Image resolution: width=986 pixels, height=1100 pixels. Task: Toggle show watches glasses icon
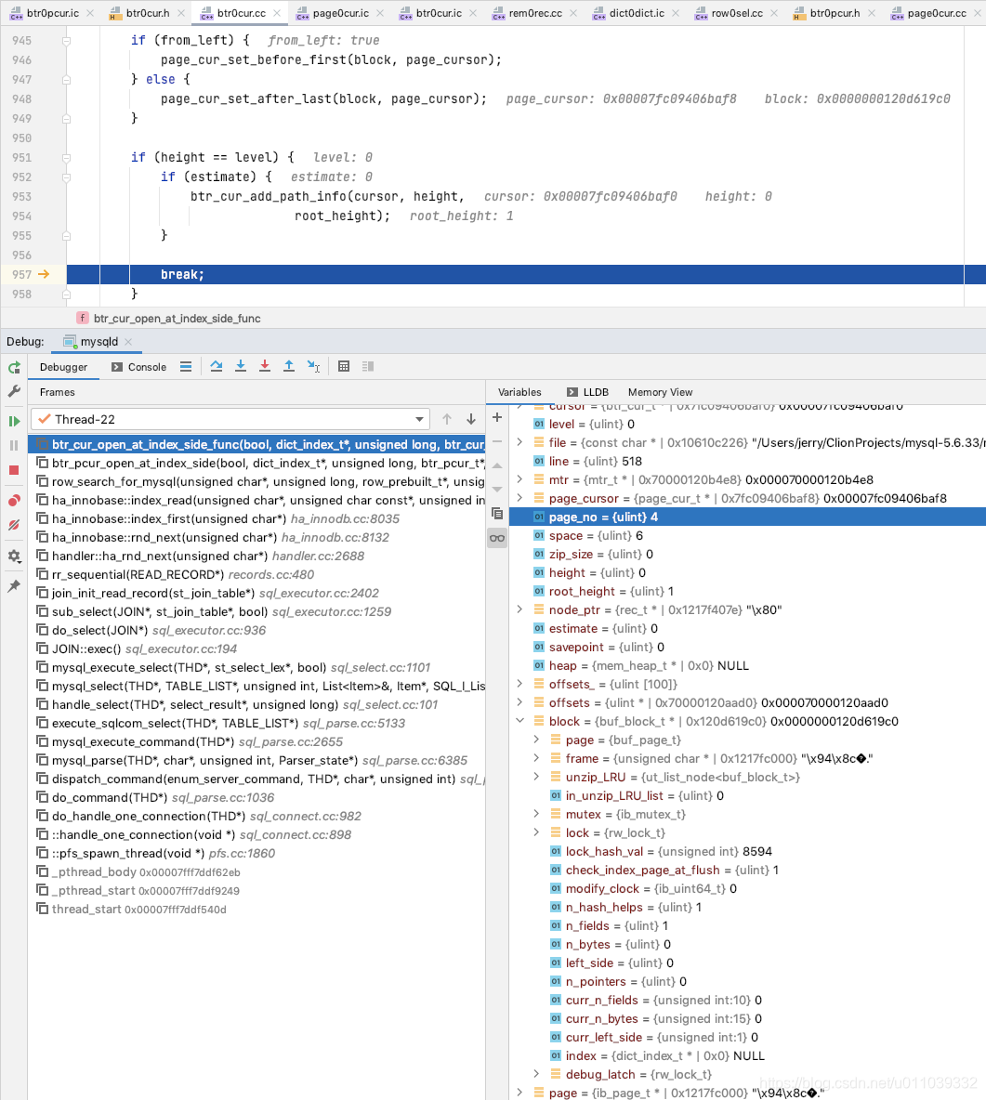pos(497,538)
